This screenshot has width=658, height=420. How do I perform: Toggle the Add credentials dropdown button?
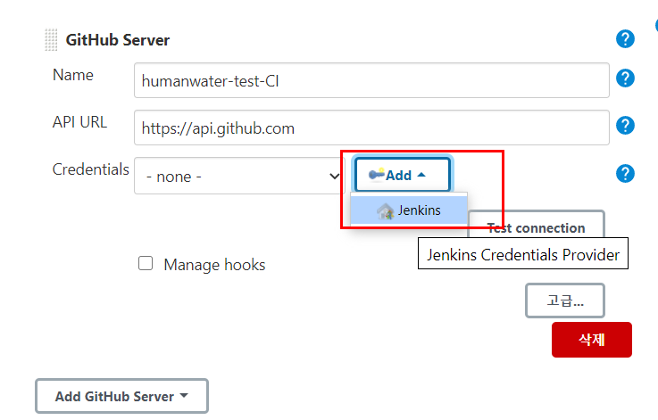(402, 175)
